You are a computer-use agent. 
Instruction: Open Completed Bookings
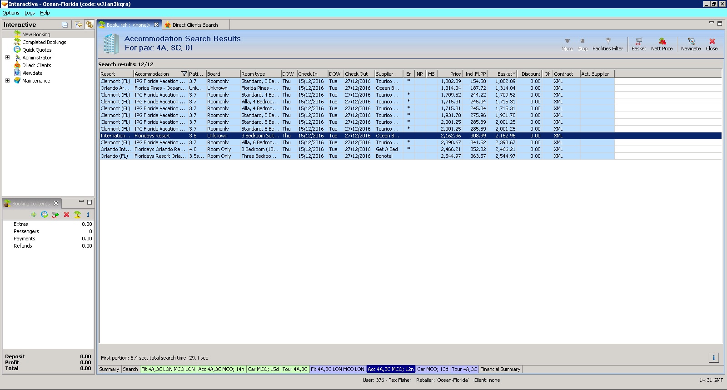click(x=44, y=42)
